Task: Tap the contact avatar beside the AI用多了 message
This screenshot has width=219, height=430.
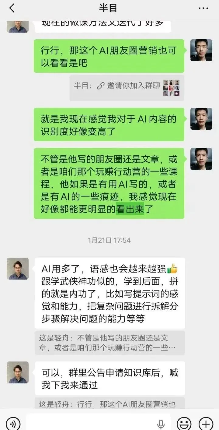Action: click(18, 269)
